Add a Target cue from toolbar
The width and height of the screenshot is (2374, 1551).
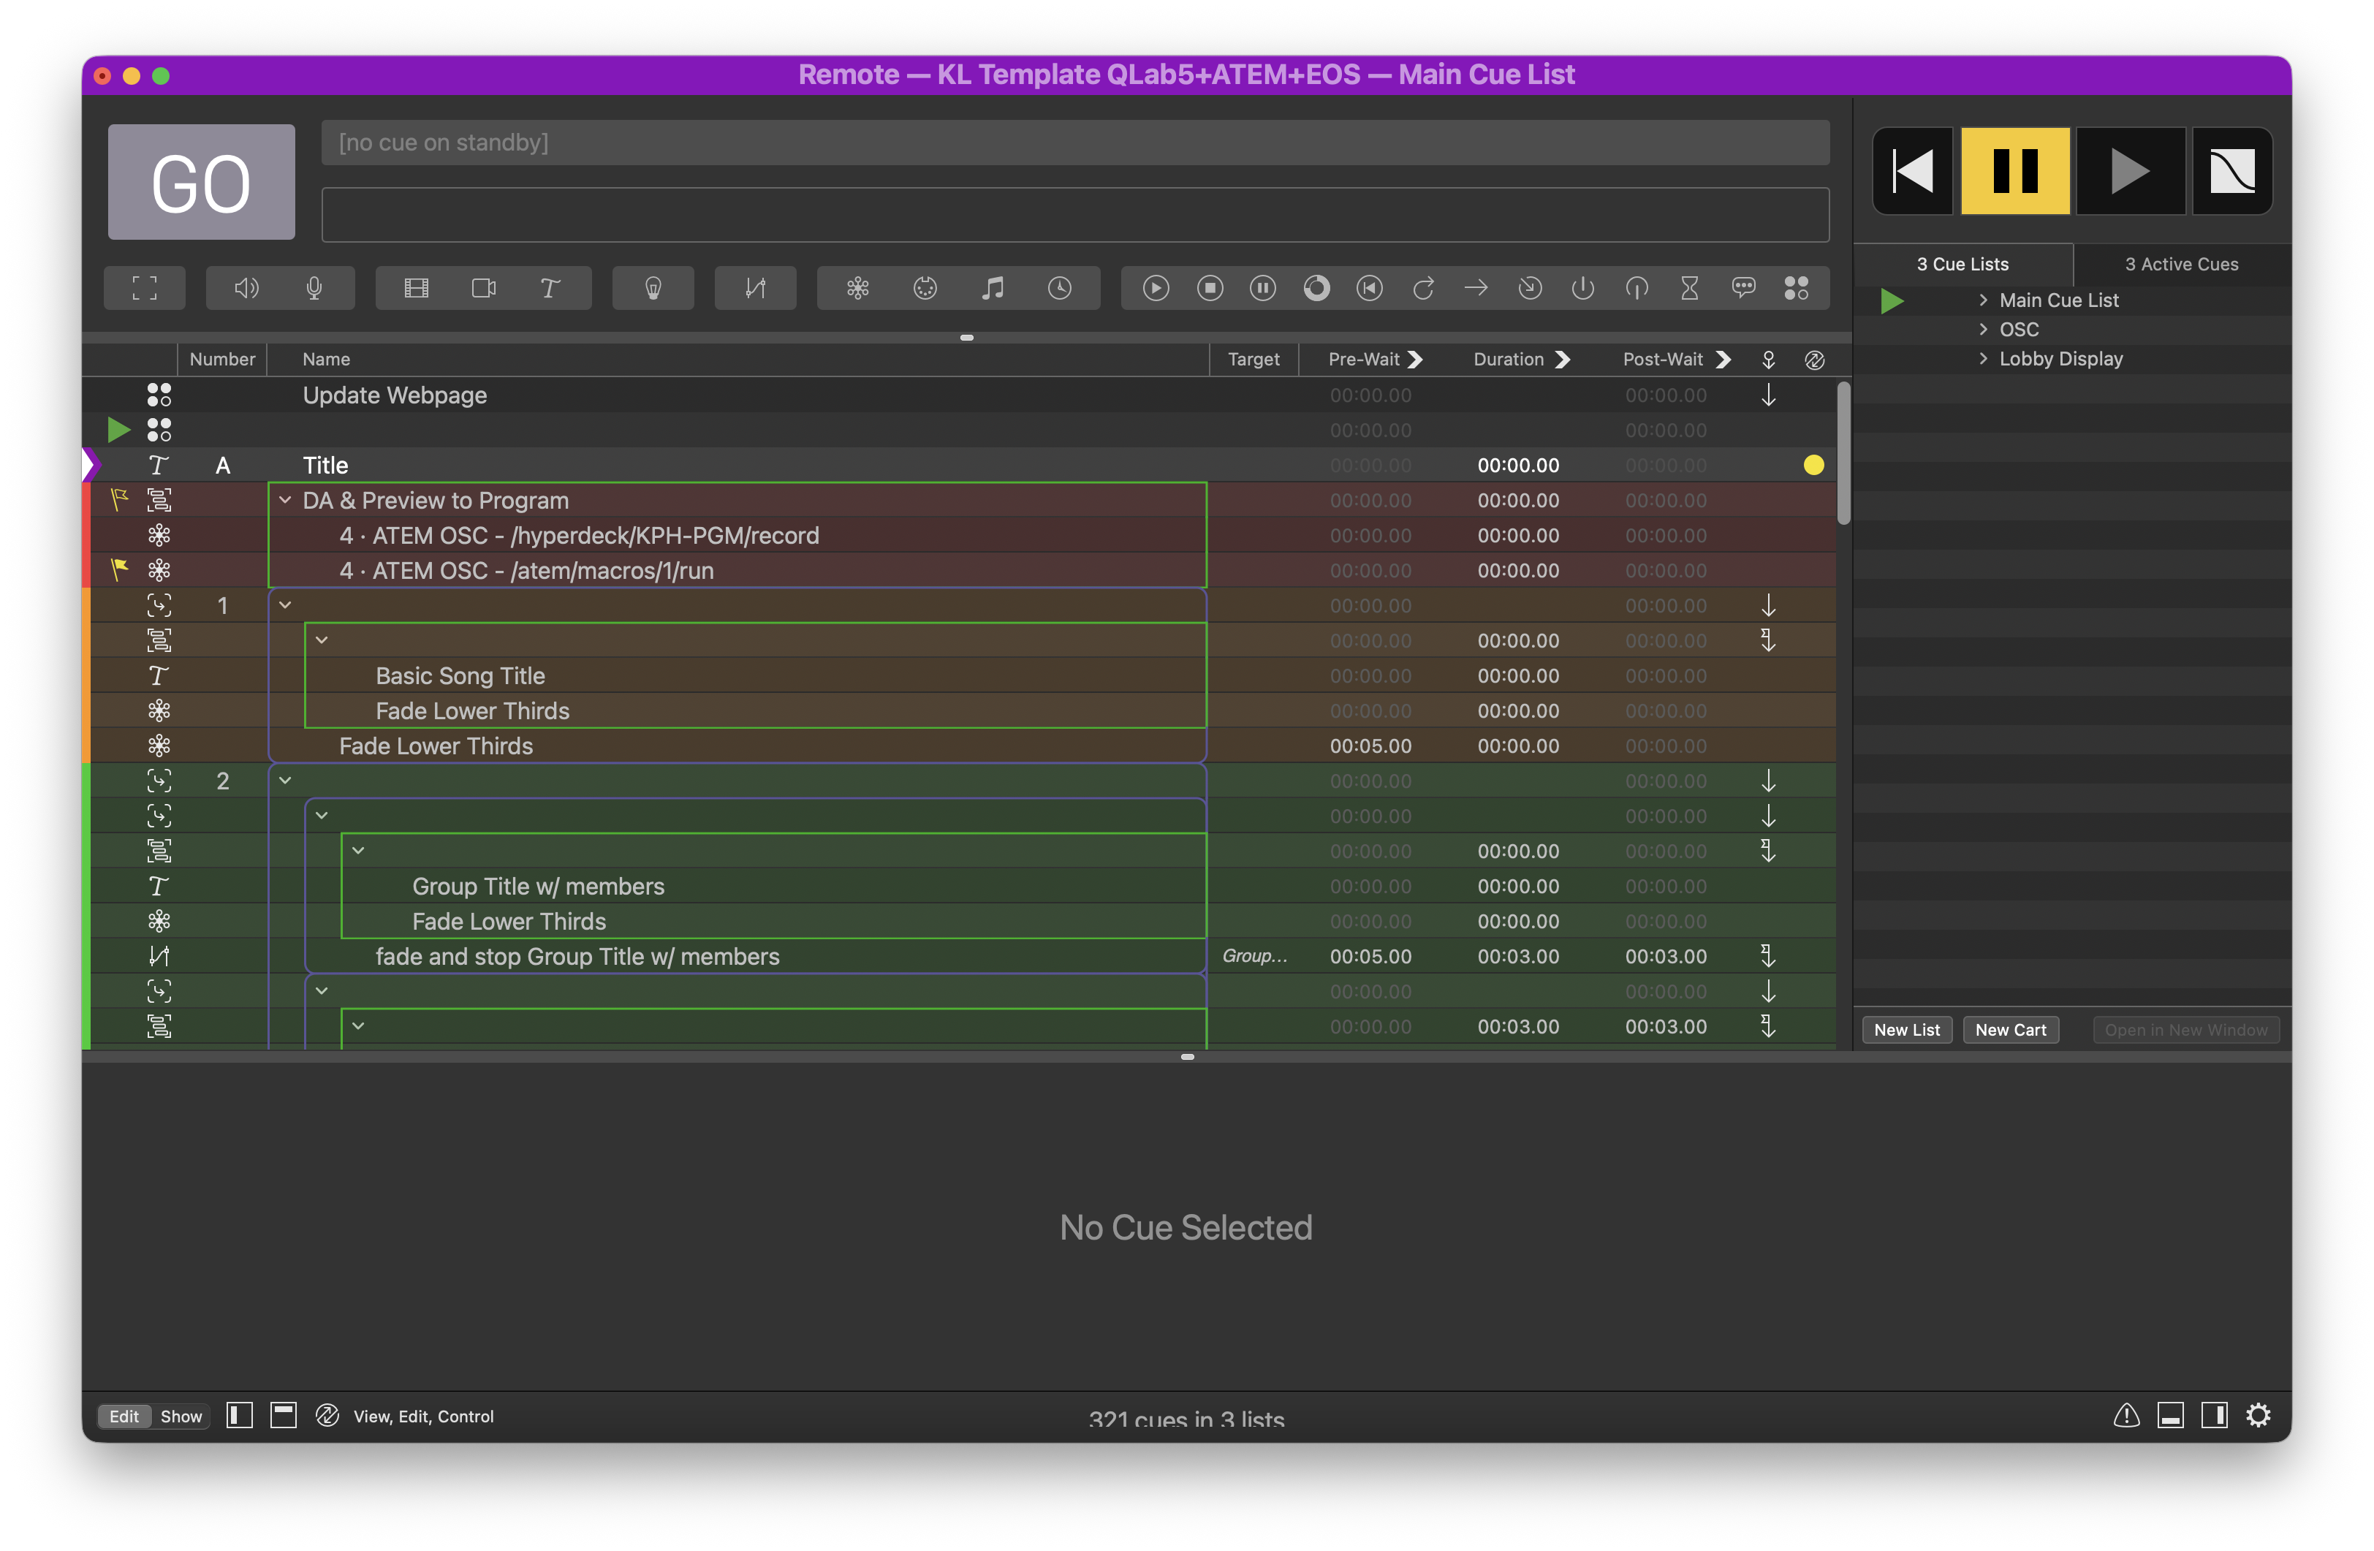click(x=1530, y=288)
